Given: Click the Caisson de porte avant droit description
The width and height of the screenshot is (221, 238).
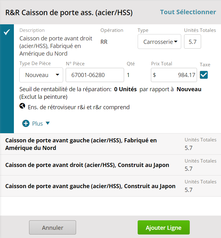Looking at the screenshot, I should [56, 46].
